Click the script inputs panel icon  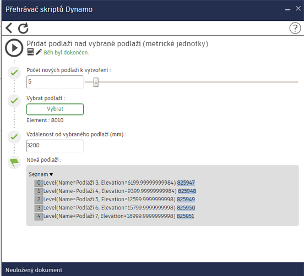pos(30,52)
